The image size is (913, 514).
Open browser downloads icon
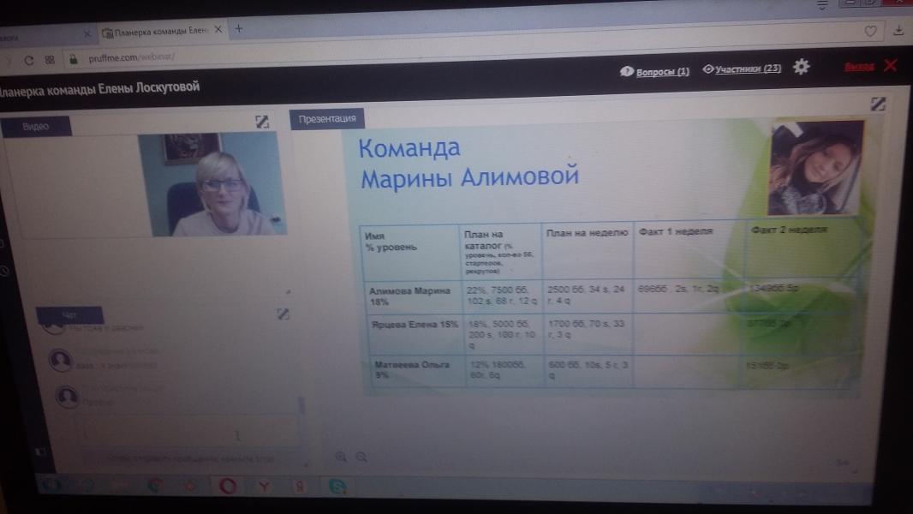(898, 31)
